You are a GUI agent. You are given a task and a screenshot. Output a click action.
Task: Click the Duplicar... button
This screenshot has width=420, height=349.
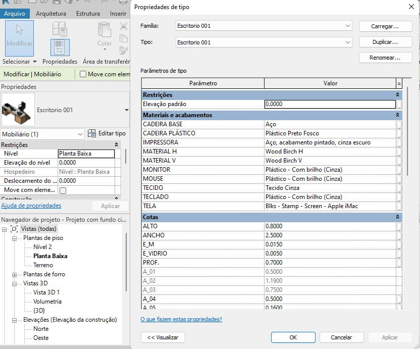(385, 42)
